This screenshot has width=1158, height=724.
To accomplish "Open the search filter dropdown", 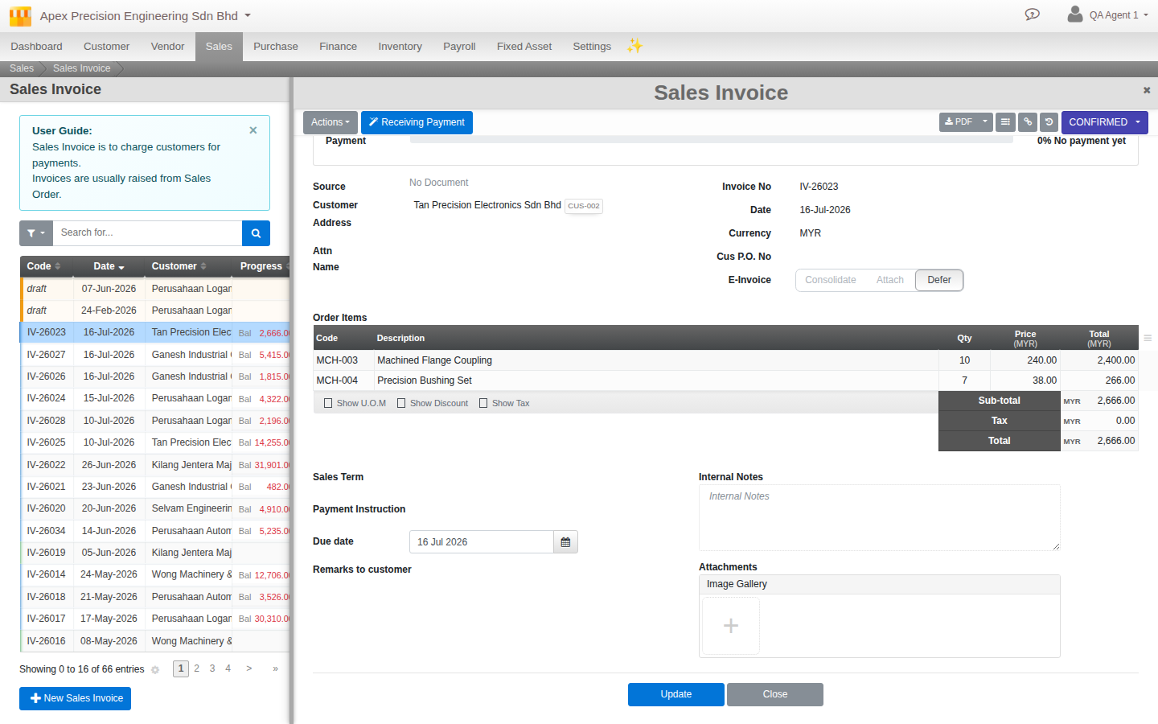I will pyautogui.click(x=36, y=233).
